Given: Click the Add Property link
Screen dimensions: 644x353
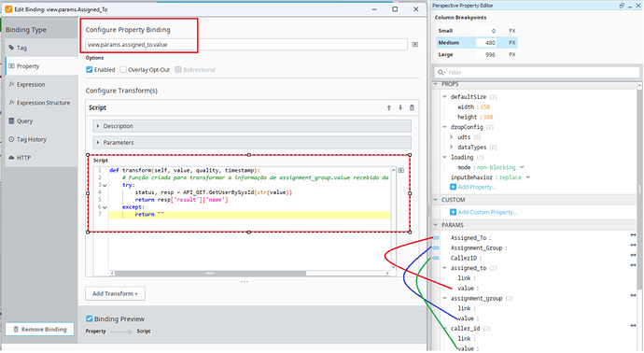Looking at the screenshot, I should coord(472,187).
